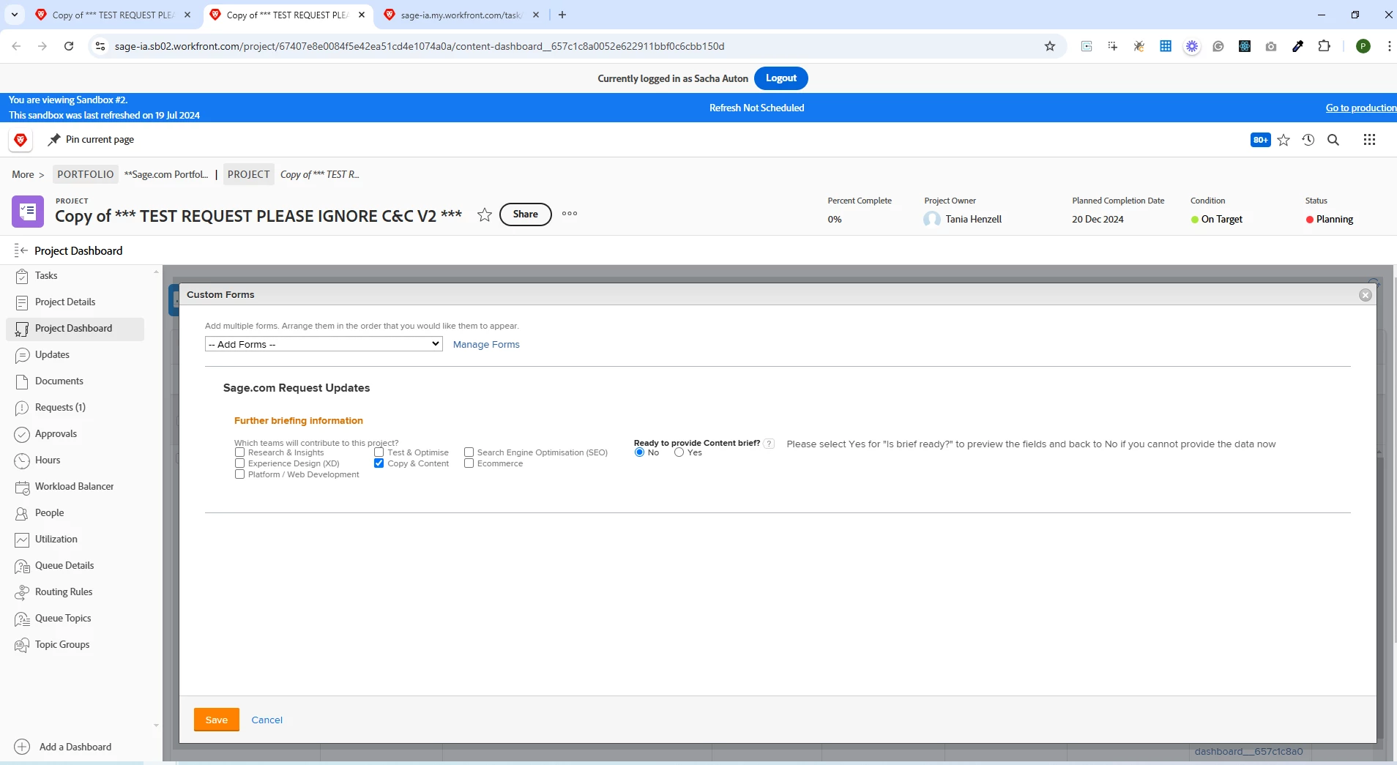Uncheck the Copy & Content checkbox
This screenshot has width=1397, height=765.
coord(379,463)
